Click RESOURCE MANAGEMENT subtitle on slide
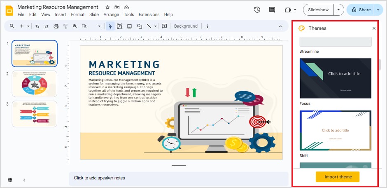387x188 pixels. [x=122, y=73]
